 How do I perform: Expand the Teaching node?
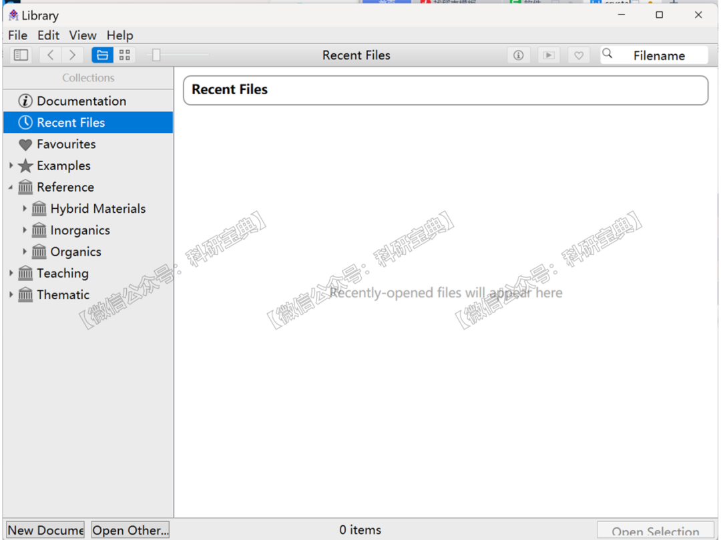pos(11,273)
